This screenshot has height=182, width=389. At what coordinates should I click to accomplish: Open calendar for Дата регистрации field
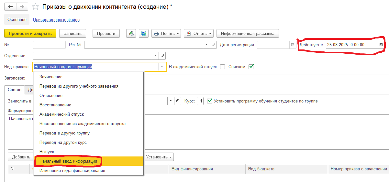click(293, 45)
